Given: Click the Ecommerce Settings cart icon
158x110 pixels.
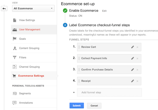Looking at the screenshot, I should click(x=15, y=76).
